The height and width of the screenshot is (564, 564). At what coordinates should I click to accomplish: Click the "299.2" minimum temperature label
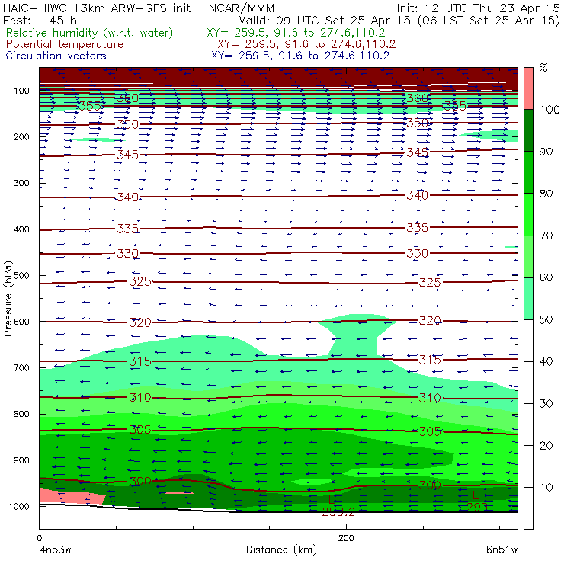pos(338,511)
